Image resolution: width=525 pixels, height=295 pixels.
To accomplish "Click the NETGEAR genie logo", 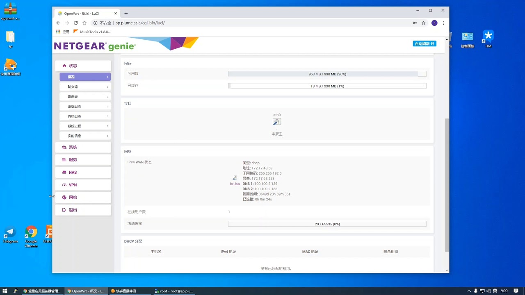I will click(x=95, y=46).
